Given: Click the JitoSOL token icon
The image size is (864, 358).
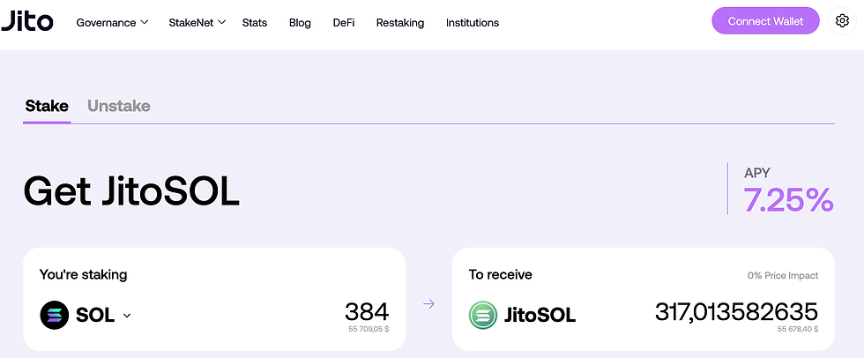Looking at the screenshot, I should (x=483, y=315).
